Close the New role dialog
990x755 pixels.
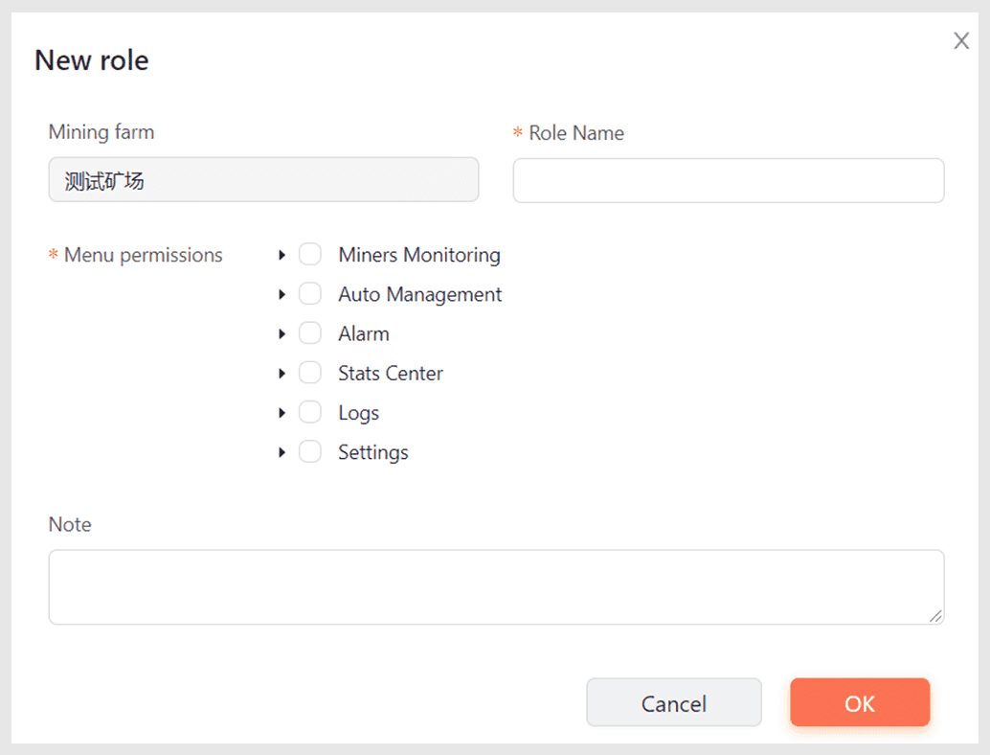[x=961, y=40]
